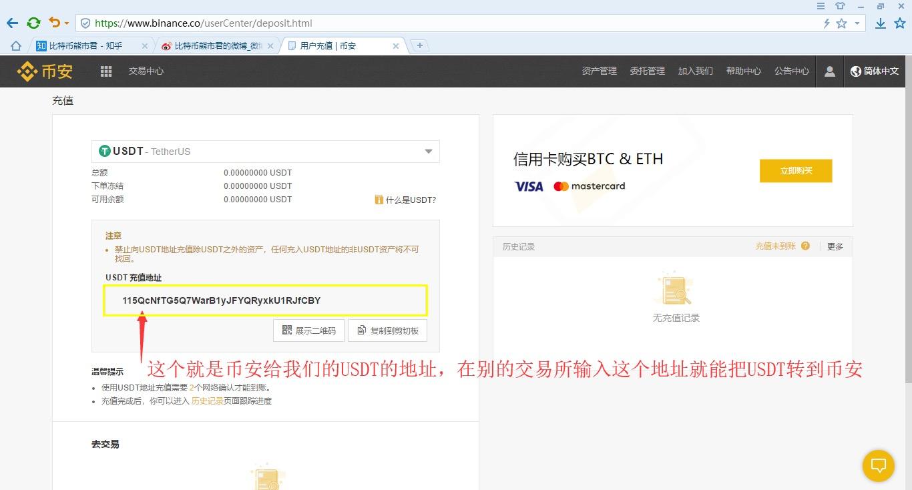
Task: Close the 知乎 tab
Action: pyautogui.click(x=145, y=45)
